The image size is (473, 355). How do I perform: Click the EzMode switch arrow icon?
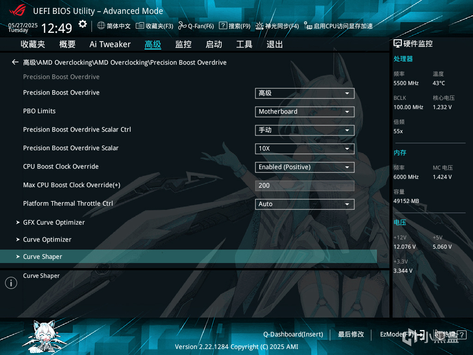[420, 335]
